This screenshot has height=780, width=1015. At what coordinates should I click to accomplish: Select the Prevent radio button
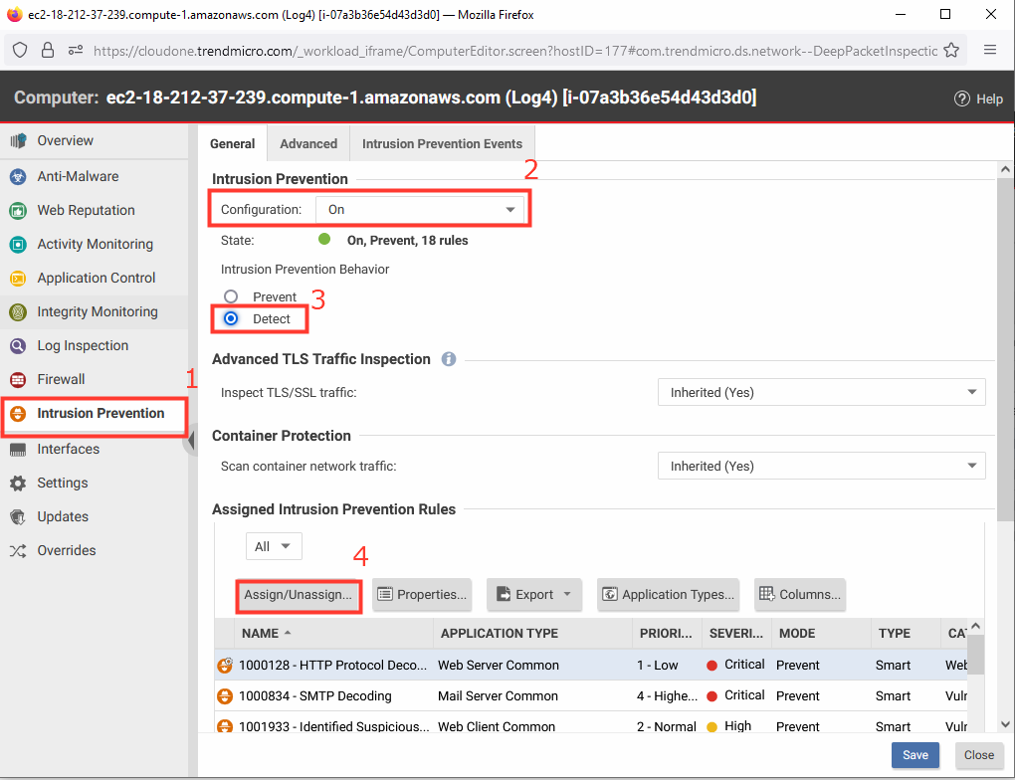point(231,296)
